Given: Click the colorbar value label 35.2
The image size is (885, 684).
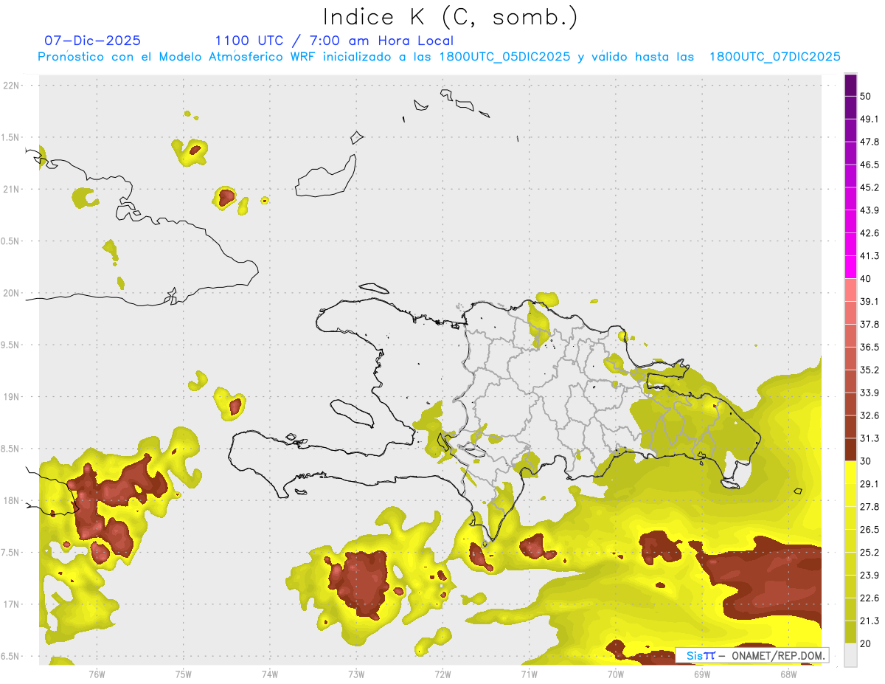Looking at the screenshot, I should 869,370.
